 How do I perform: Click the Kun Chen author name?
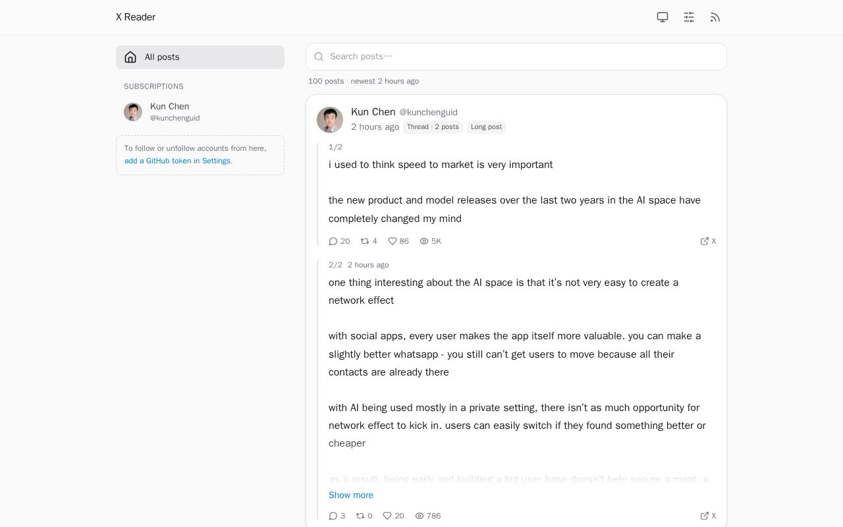pyautogui.click(x=373, y=112)
